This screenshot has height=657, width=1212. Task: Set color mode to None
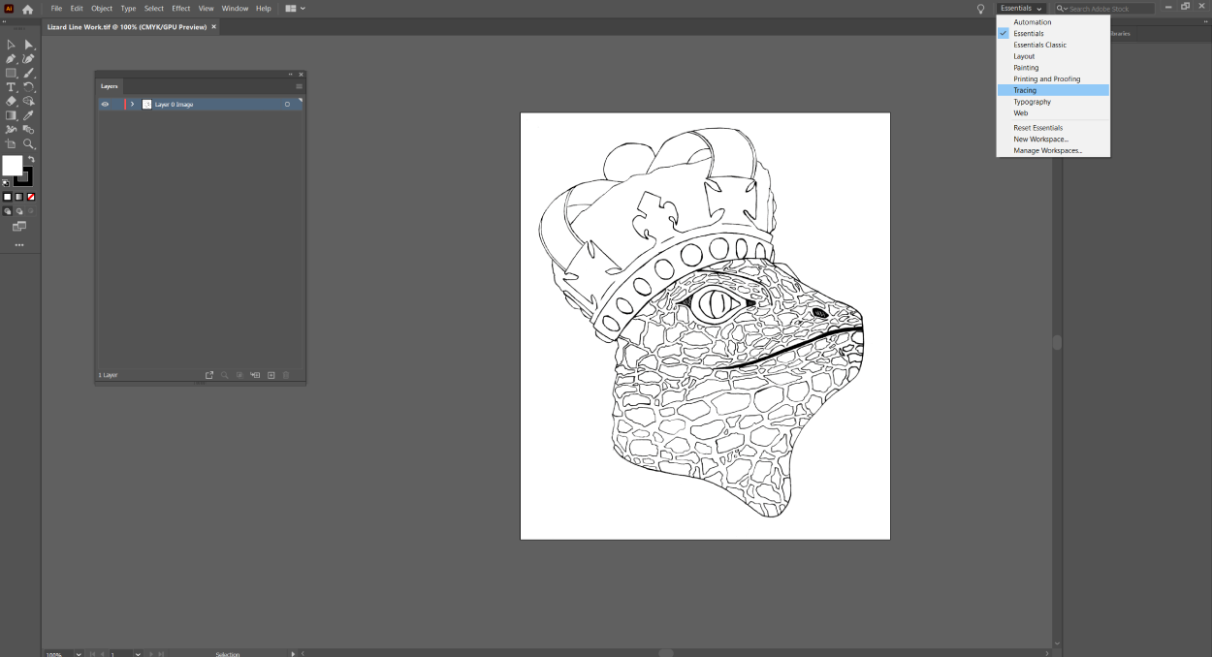[x=31, y=197]
